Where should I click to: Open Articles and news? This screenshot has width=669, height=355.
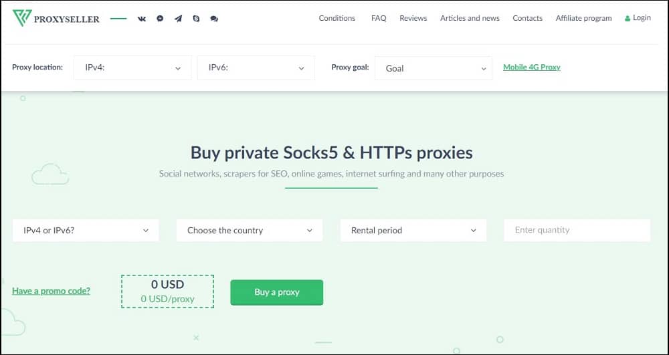[x=470, y=18]
